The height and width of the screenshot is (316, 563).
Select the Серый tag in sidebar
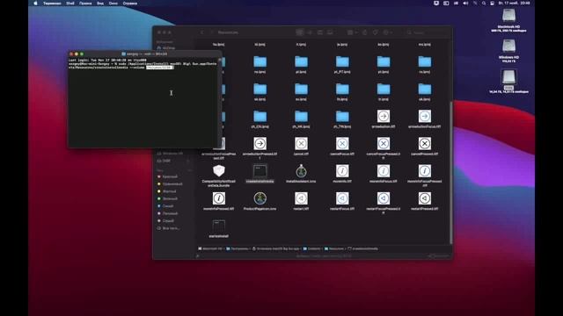click(x=165, y=220)
